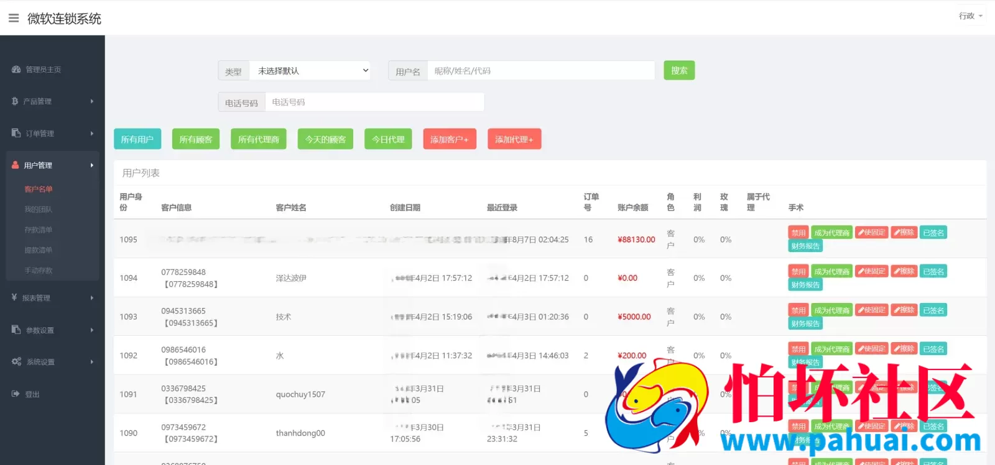Open 财务报告 for user 1094
The width and height of the screenshot is (995, 465).
point(805,284)
